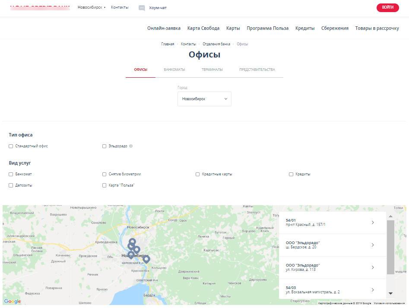This screenshot has height=308, width=409.
Task: Open the Новосибирск city selector in header
Action: pyautogui.click(x=92, y=7)
